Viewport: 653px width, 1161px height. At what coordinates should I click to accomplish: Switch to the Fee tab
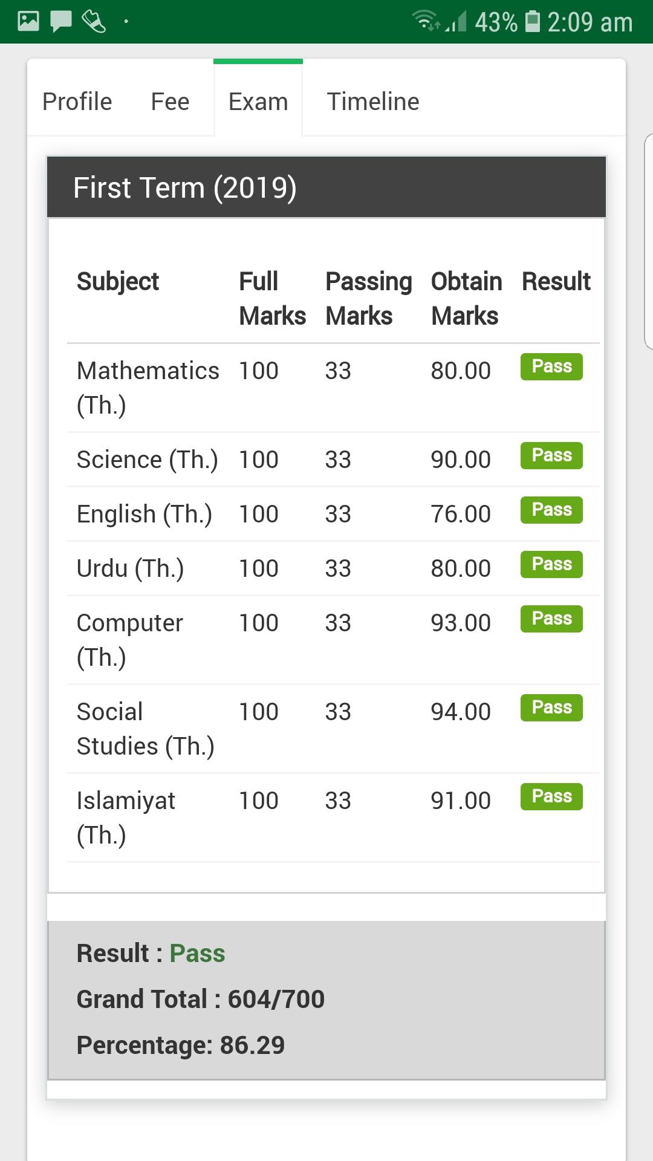[x=170, y=102]
